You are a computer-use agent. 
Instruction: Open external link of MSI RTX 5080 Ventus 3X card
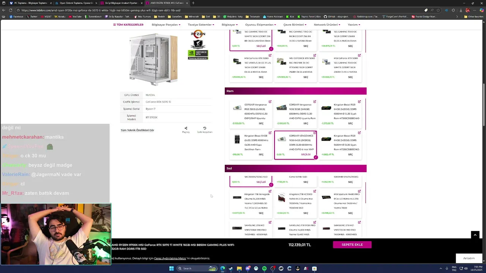click(x=270, y=55)
